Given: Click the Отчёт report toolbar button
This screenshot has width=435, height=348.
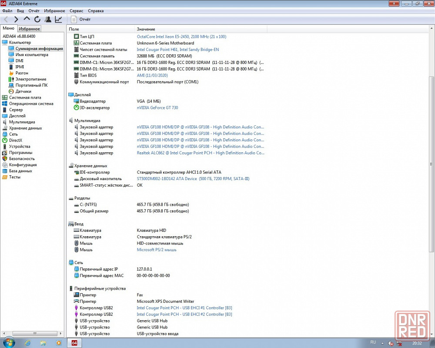Looking at the screenshot, I should [x=81, y=20].
